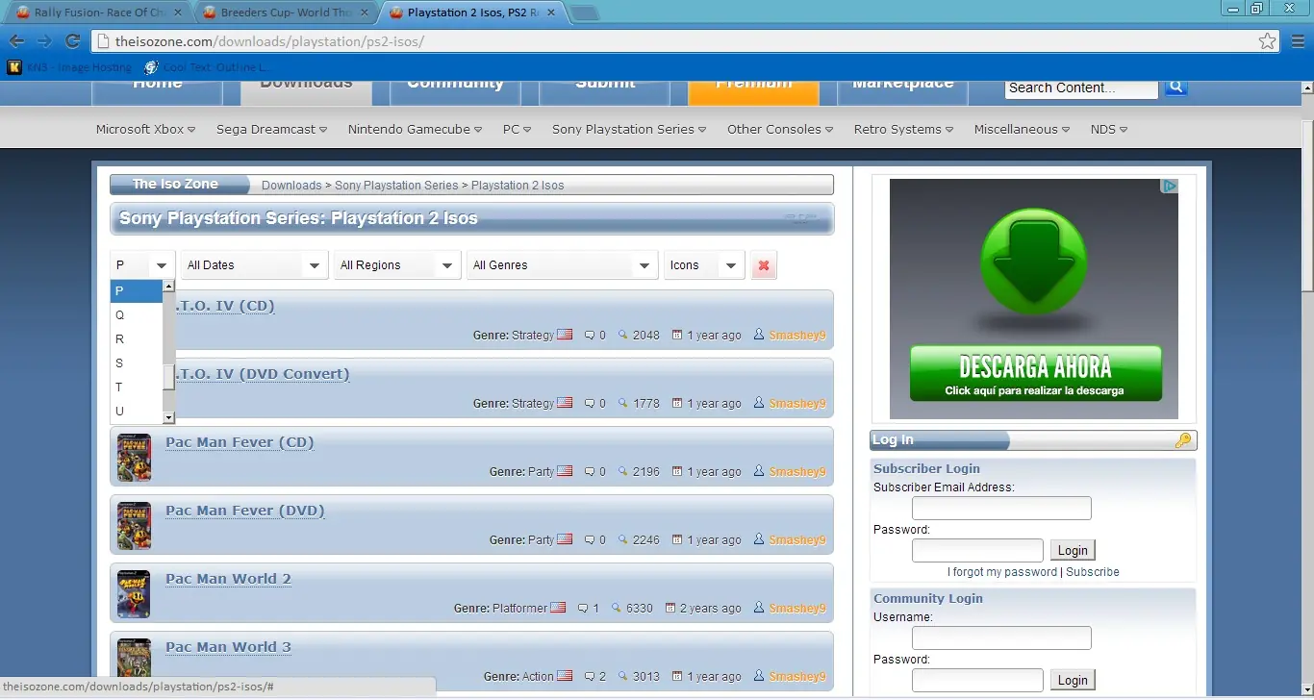Image resolution: width=1314 pixels, height=700 pixels.
Task: Click the browser forward arrow
Action: [x=44, y=41]
